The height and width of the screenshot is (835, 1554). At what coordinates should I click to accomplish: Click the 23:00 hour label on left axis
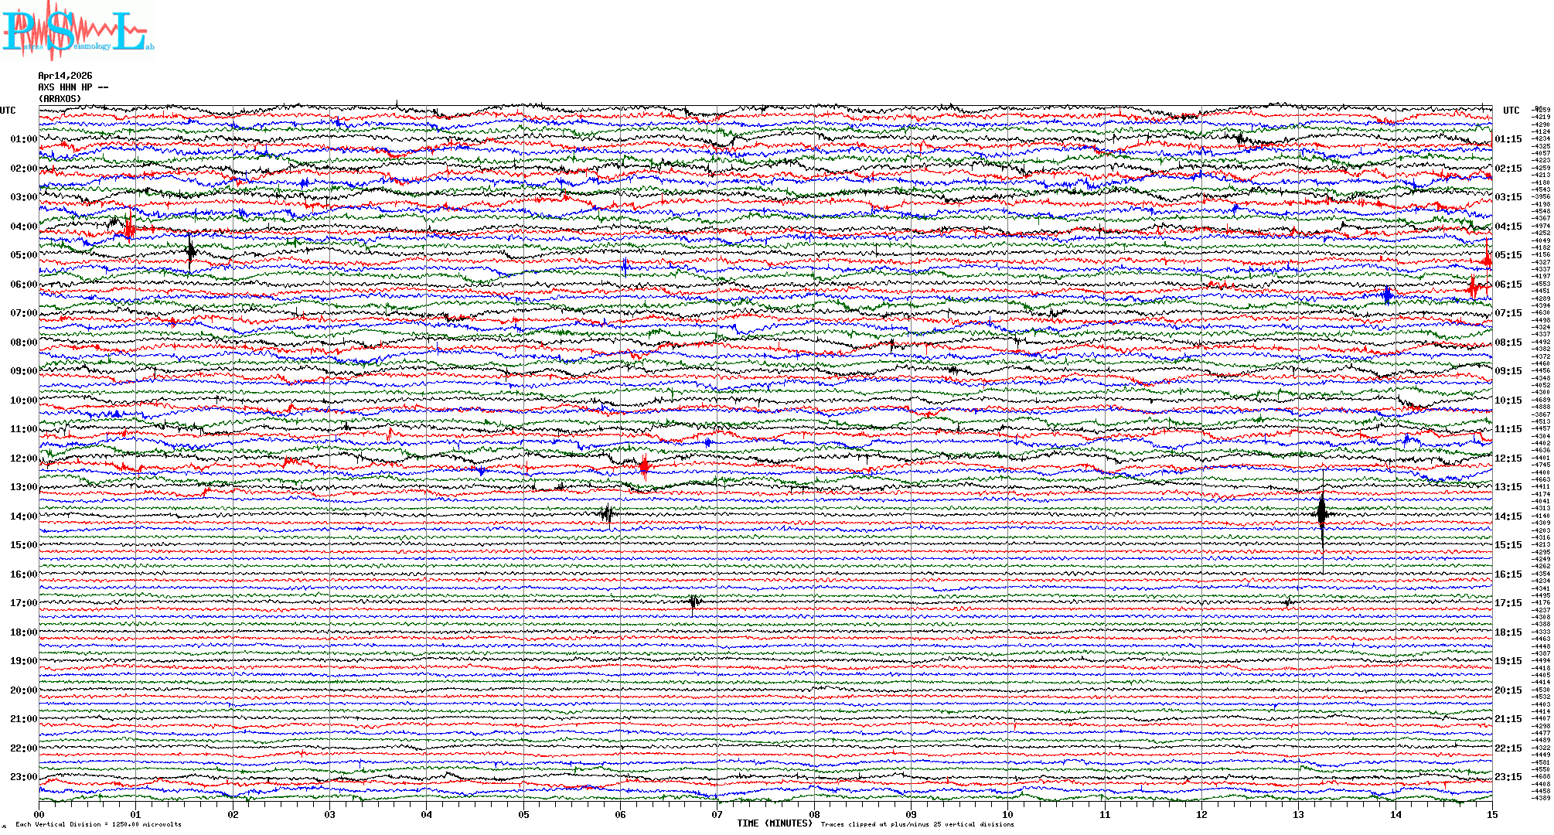coord(23,777)
